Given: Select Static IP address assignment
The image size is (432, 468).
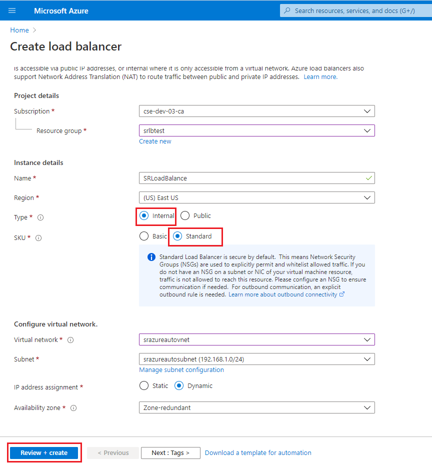Looking at the screenshot, I should click(145, 385).
